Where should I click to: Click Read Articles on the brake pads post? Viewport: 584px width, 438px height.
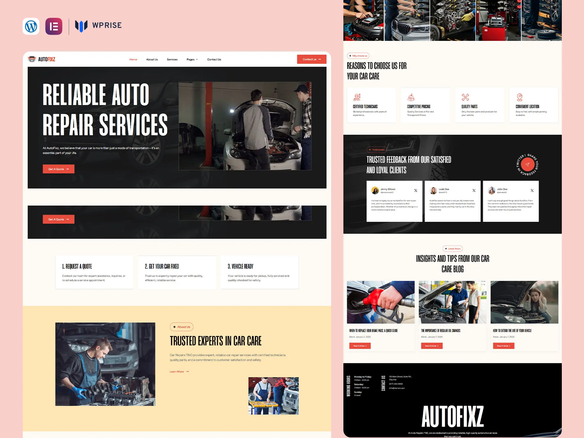tap(360, 346)
